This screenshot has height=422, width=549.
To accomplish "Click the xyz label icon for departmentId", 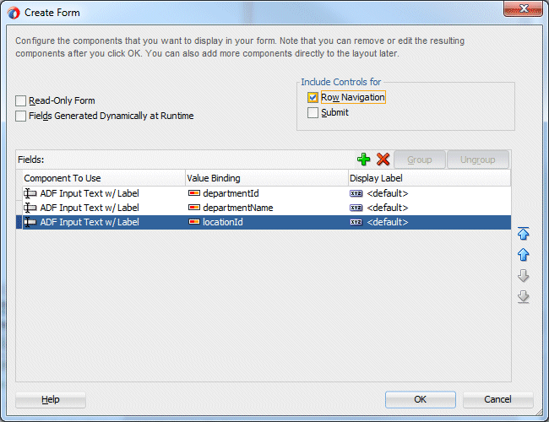I will [356, 193].
